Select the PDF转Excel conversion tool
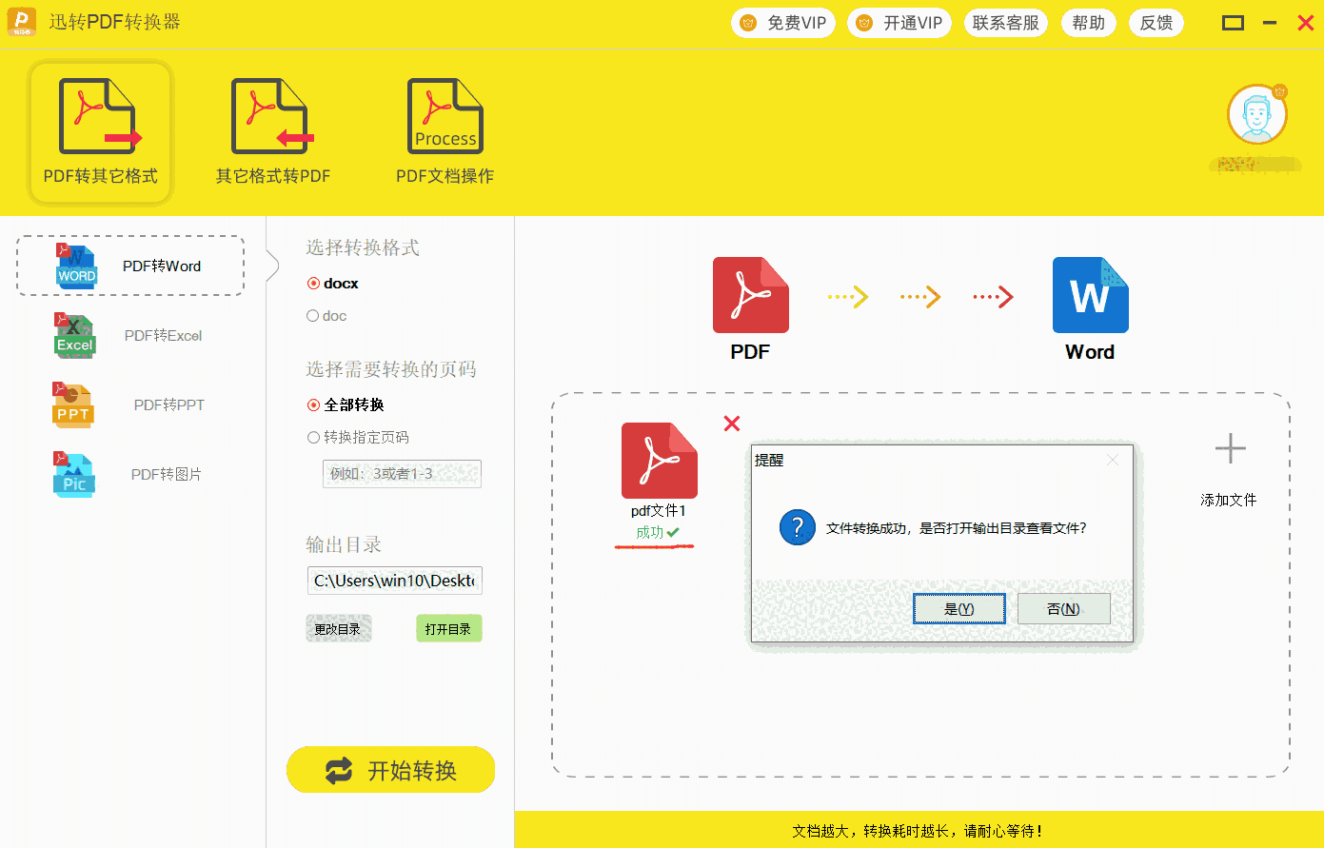 (129, 335)
